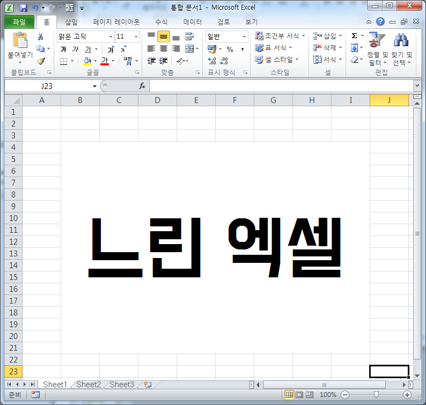
Task: Open the number format dropdown 일반
Action: coord(244,36)
